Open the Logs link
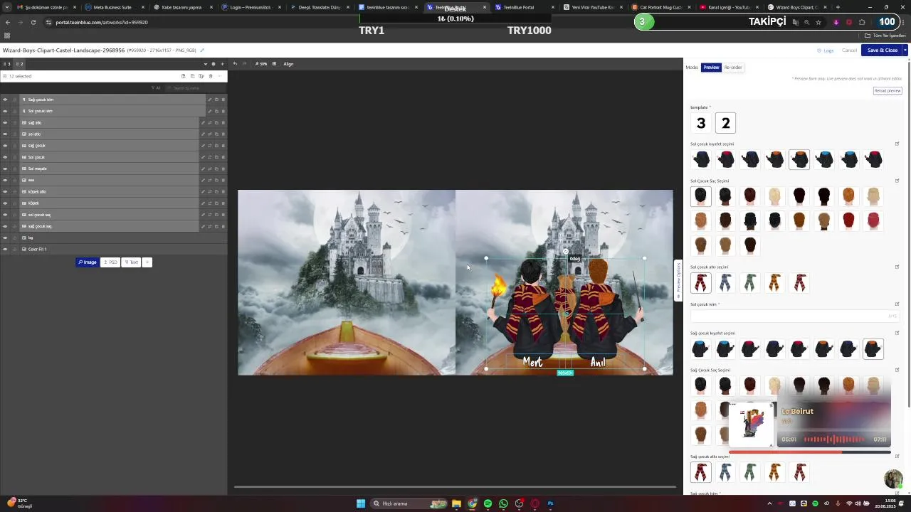911x512 pixels. coord(826,50)
